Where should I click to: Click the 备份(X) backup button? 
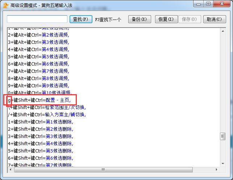click(x=139, y=19)
